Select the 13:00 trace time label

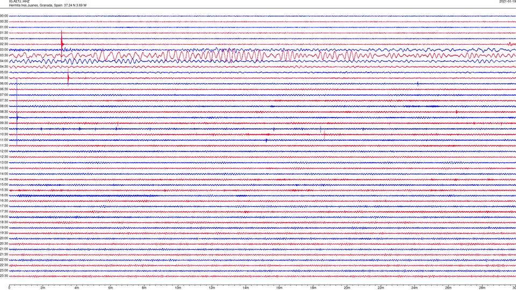pyautogui.click(x=4, y=162)
